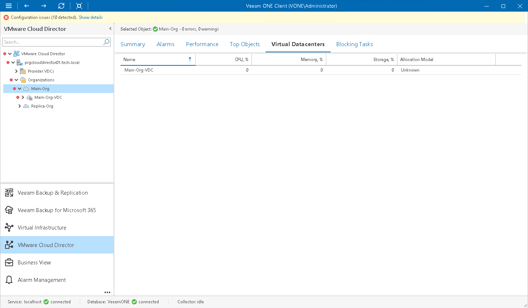The width and height of the screenshot is (528, 308).
Task: Open Veeam Backup for Microsoft 365 view
Action: pyautogui.click(x=57, y=210)
